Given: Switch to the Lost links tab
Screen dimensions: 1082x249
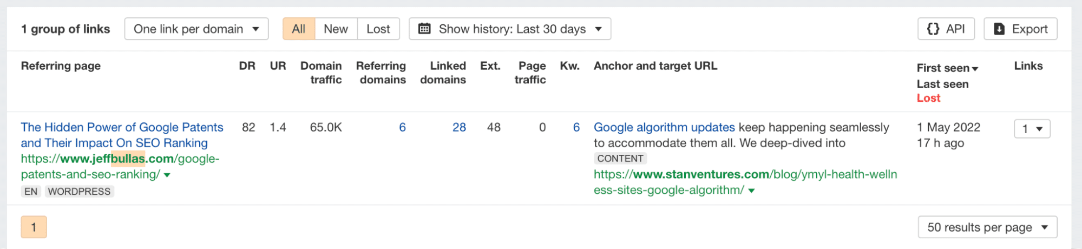Looking at the screenshot, I should coord(378,29).
